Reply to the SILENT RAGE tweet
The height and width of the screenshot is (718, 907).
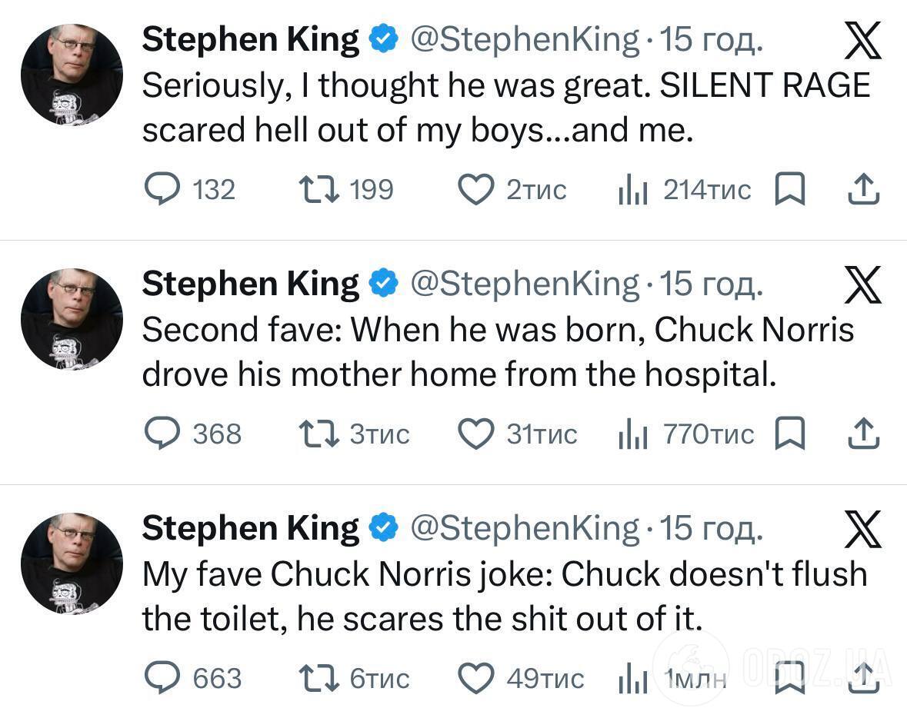(162, 190)
